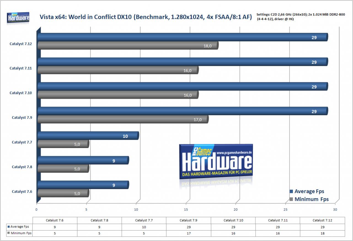This screenshot has height=241, width=353.
Task: Click the table's Minimum Fps cell for Catalyst 7.12
Action: [x=322, y=233]
